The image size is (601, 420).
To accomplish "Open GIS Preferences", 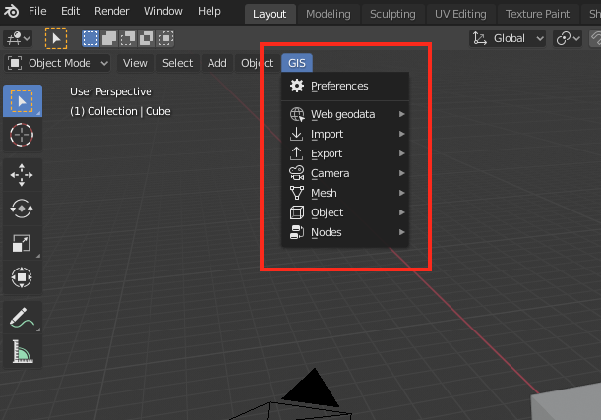I will pyautogui.click(x=345, y=86).
